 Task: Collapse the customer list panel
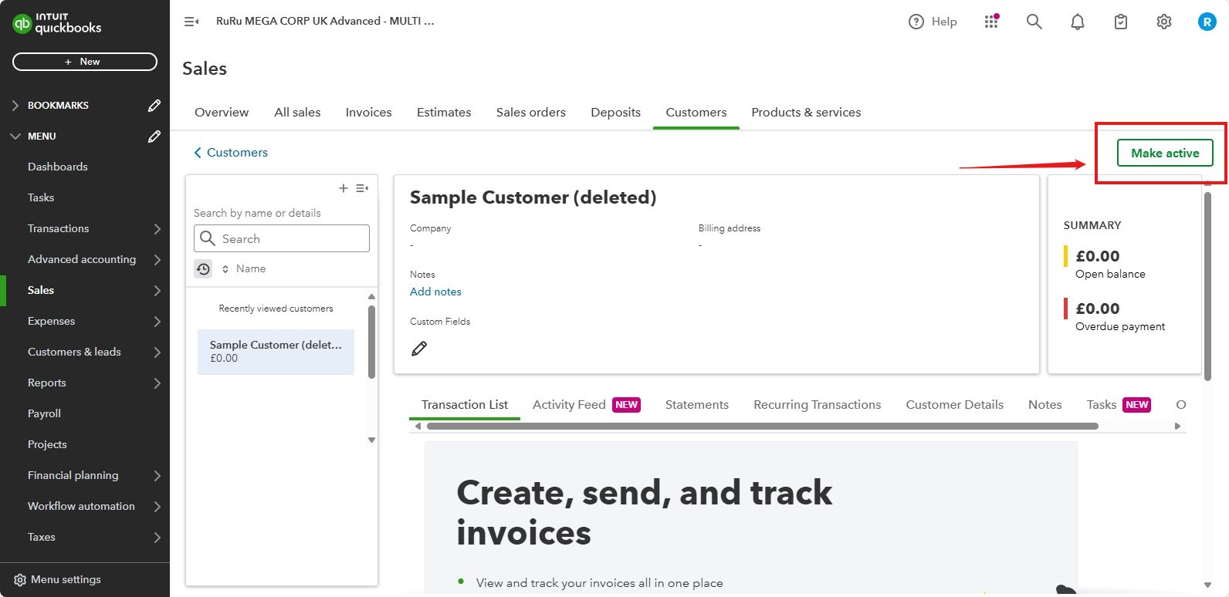click(x=362, y=188)
